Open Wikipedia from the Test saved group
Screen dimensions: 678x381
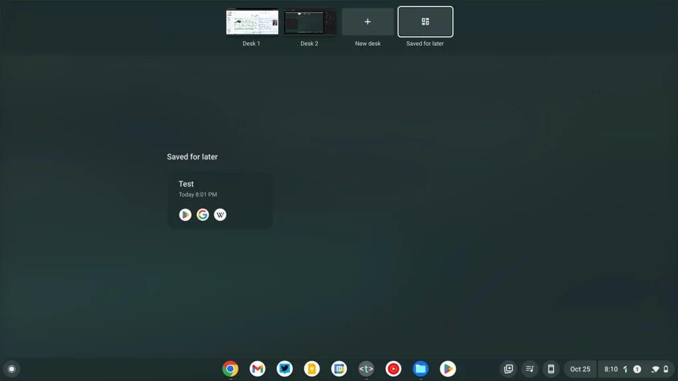(220, 214)
